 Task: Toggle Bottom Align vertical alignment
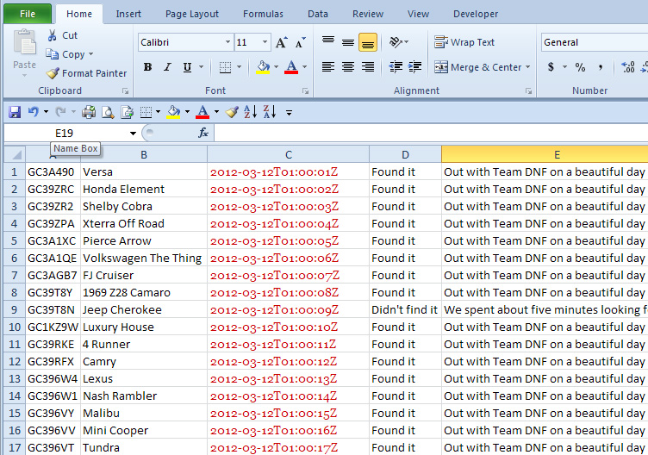pyautogui.click(x=368, y=42)
